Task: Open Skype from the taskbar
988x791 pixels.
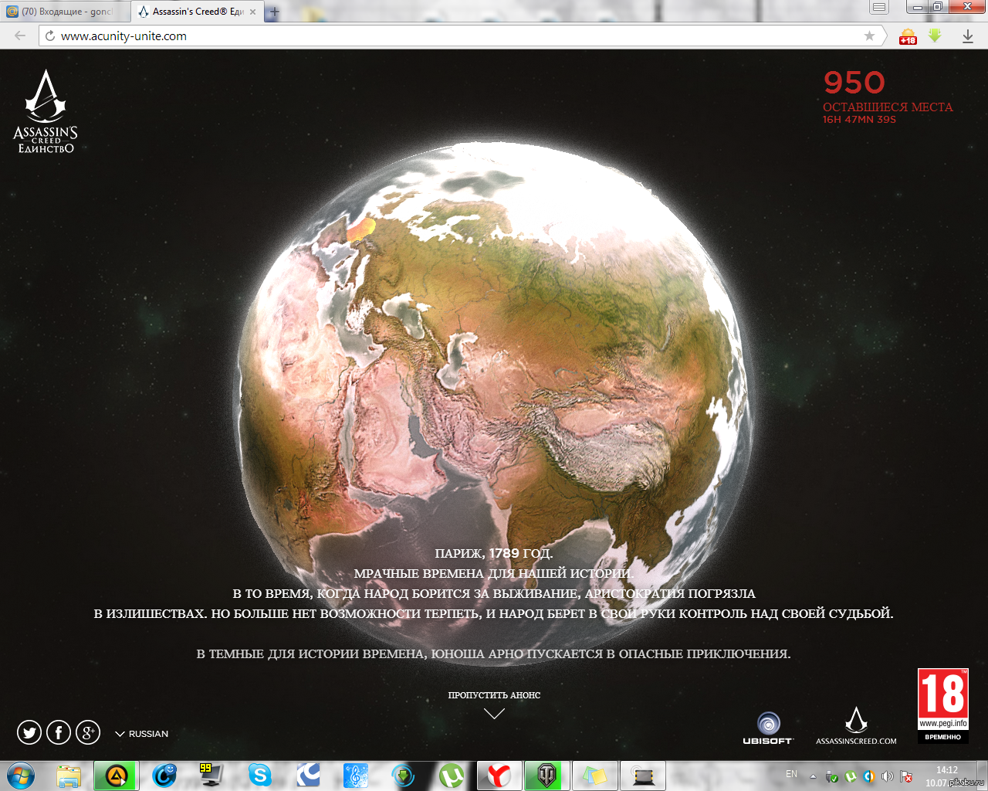Action: tap(260, 775)
